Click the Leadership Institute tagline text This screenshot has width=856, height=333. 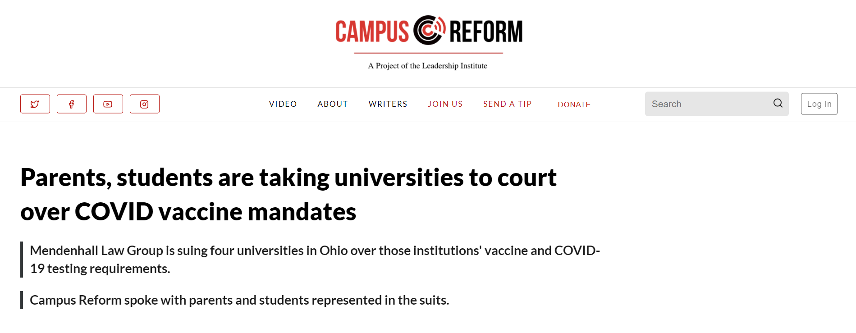[428, 66]
